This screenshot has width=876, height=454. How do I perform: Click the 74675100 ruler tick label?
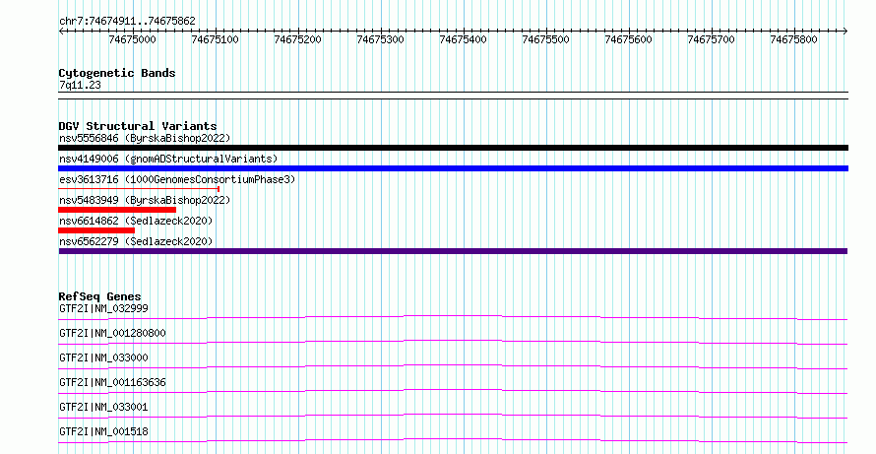[x=216, y=39]
